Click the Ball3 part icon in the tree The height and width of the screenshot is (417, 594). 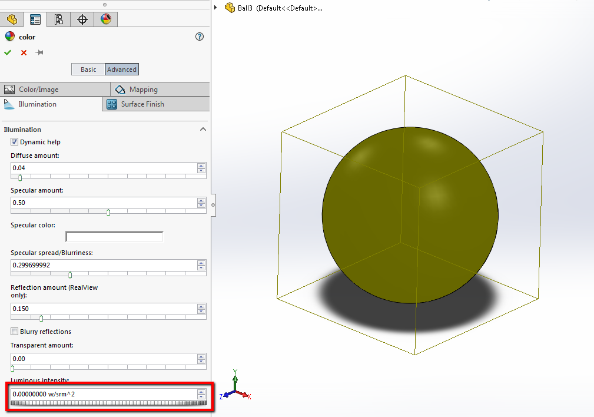230,8
